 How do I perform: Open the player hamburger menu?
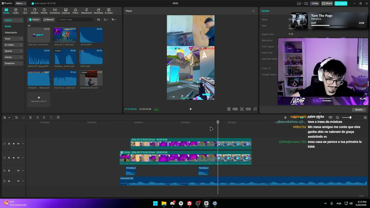pos(254,11)
